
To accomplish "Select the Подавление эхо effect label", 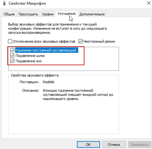I will (x=29, y=61).
